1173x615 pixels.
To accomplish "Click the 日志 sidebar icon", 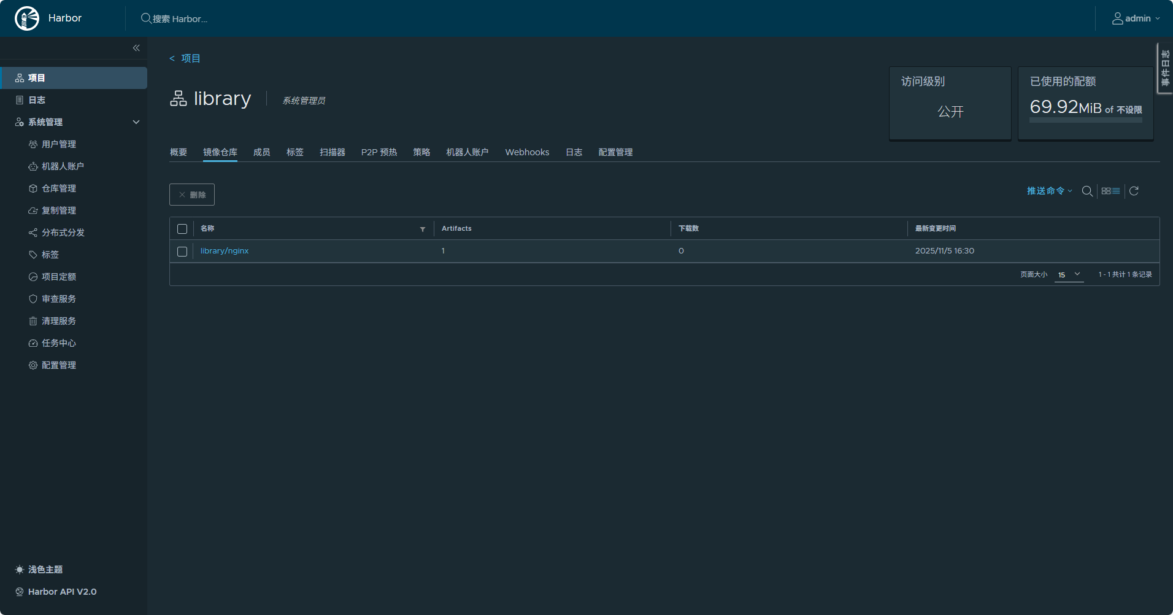I will point(20,100).
